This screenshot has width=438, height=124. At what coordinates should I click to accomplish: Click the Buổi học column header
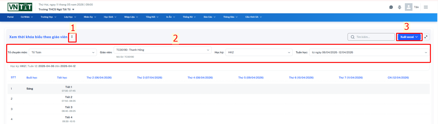click(x=32, y=78)
